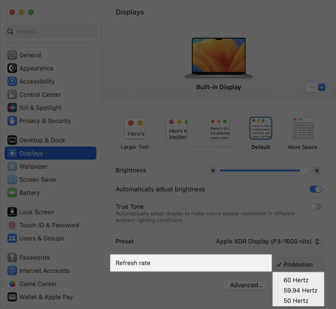Open Accessibility settings
The width and height of the screenshot is (336, 309).
click(x=13, y=81)
